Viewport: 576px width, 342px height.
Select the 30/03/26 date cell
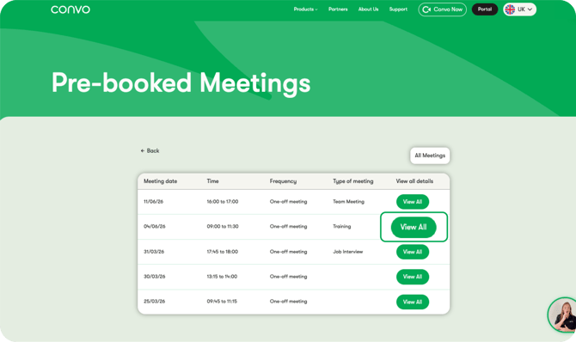coord(154,276)
